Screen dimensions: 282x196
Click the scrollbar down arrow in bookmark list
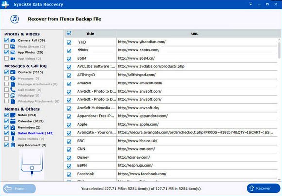pyautogui.click(x=279, y=180)
